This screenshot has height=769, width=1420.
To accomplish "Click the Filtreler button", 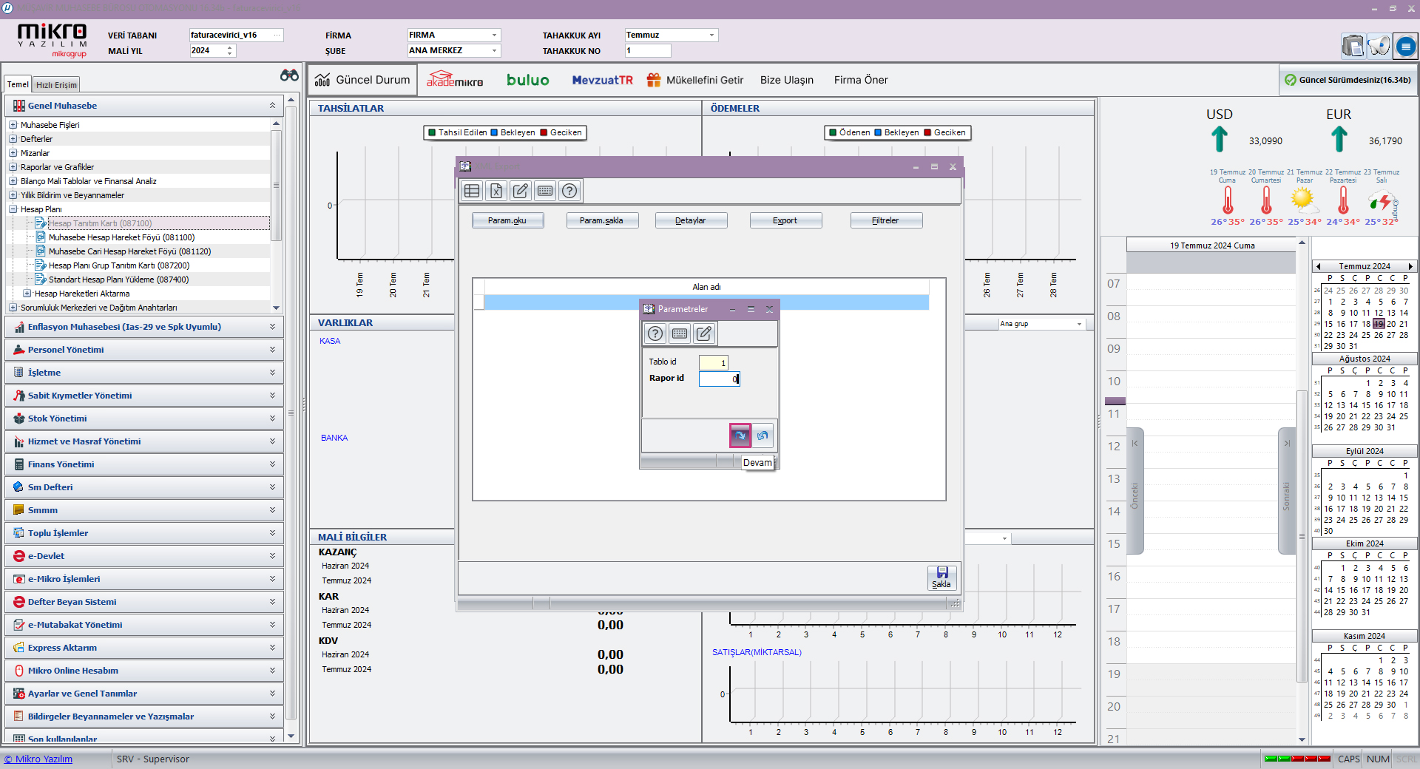I will 885,220.
